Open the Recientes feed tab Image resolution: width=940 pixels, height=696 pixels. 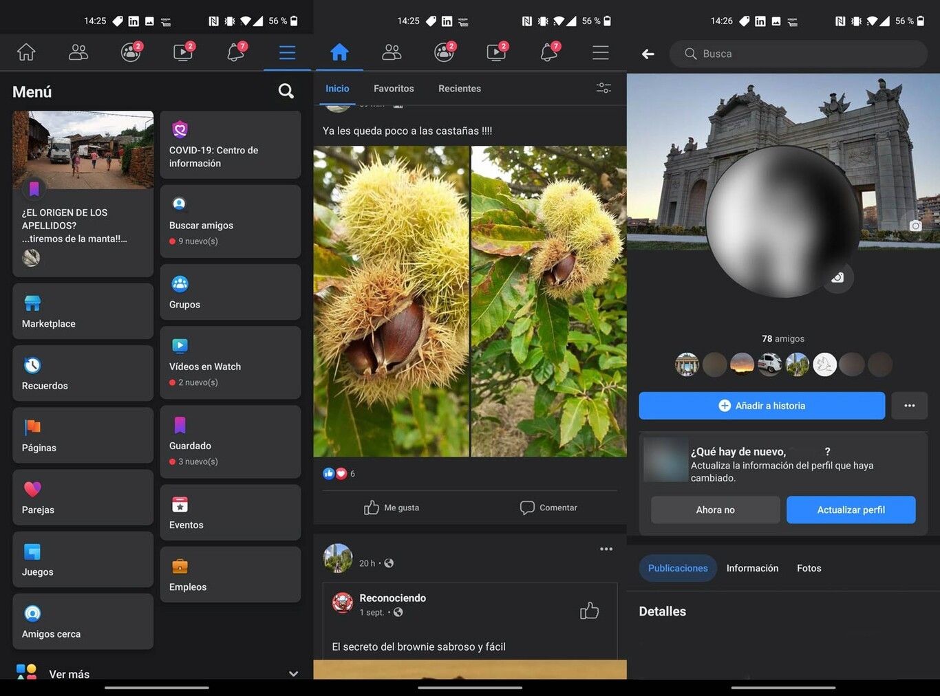click(459, 89)
